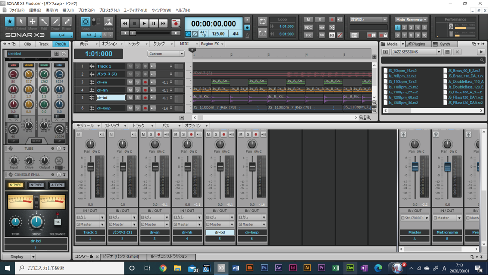Click the dr-bd track name field
This screenshot has width=488, height=275.
tap(111, 98)
